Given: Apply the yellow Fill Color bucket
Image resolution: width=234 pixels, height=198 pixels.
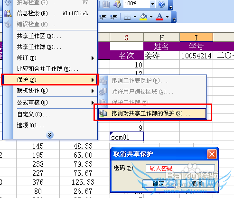Looking at the screenshot, I should [x=143, y=17].
